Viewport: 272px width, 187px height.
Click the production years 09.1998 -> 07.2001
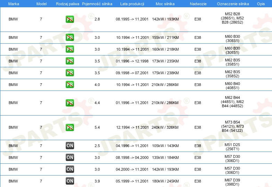[x=132, y=73]
